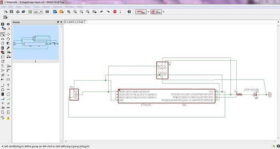280x149 pixels.
Task: Undock the Sheets panel
Action: pos(58,22)
